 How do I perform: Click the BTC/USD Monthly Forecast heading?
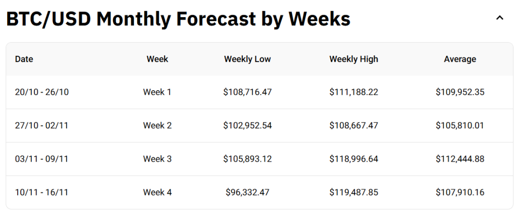(x=178, y=19)
